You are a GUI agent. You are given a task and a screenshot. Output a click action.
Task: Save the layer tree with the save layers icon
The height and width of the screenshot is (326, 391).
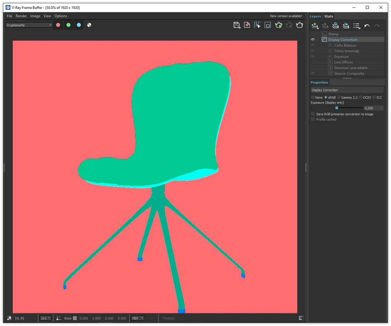click(335, 25)
